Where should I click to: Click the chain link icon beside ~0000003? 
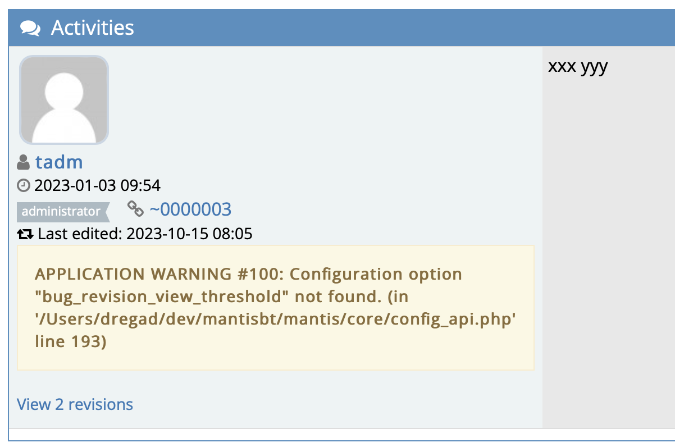[x=135, y=209]
